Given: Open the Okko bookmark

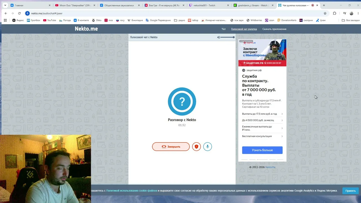Looking at the screenshot, I should tap(97, 20).
